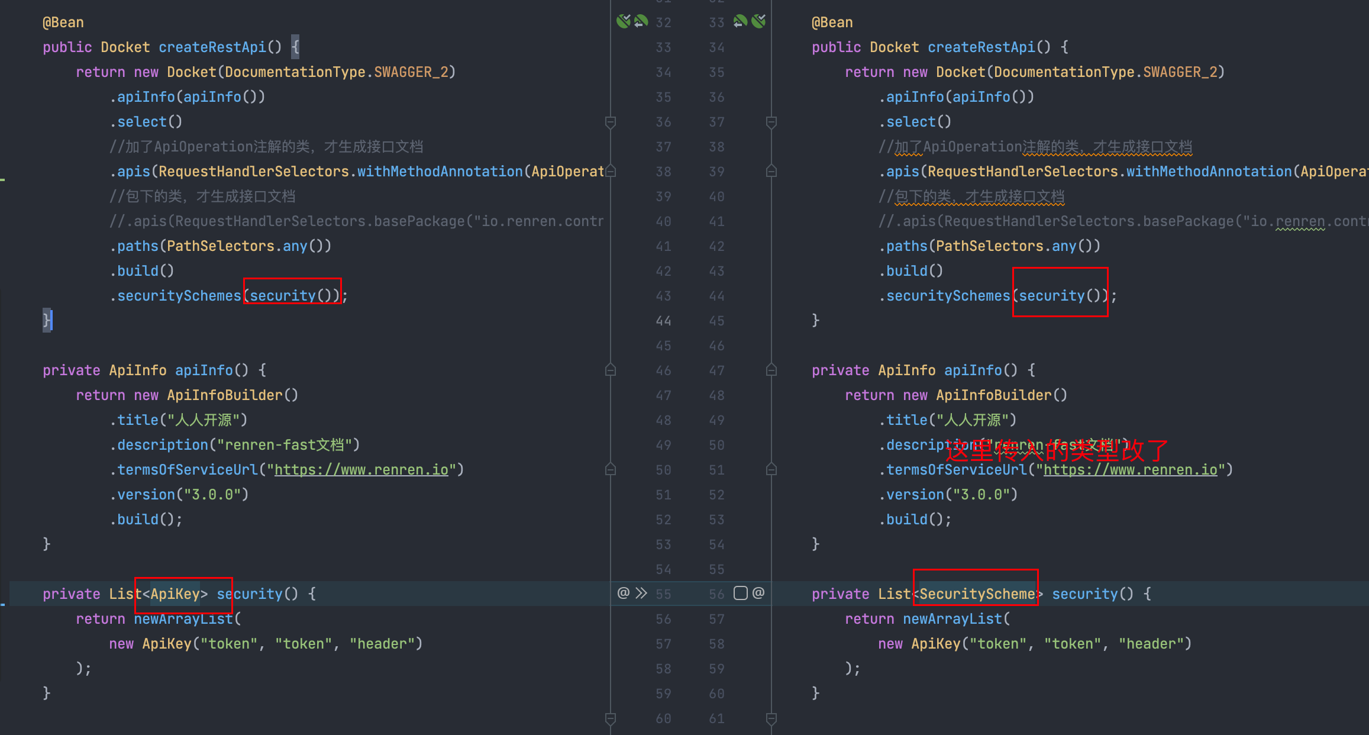The width and height of the screenshot is (1369, 735).
Task: Open https://www.renren.io link in left pane
Action: (361, 470)
